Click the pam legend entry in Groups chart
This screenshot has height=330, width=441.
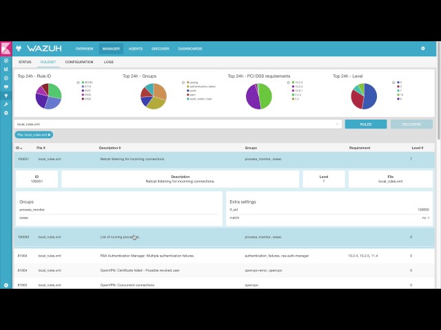(x=191, y=95)
